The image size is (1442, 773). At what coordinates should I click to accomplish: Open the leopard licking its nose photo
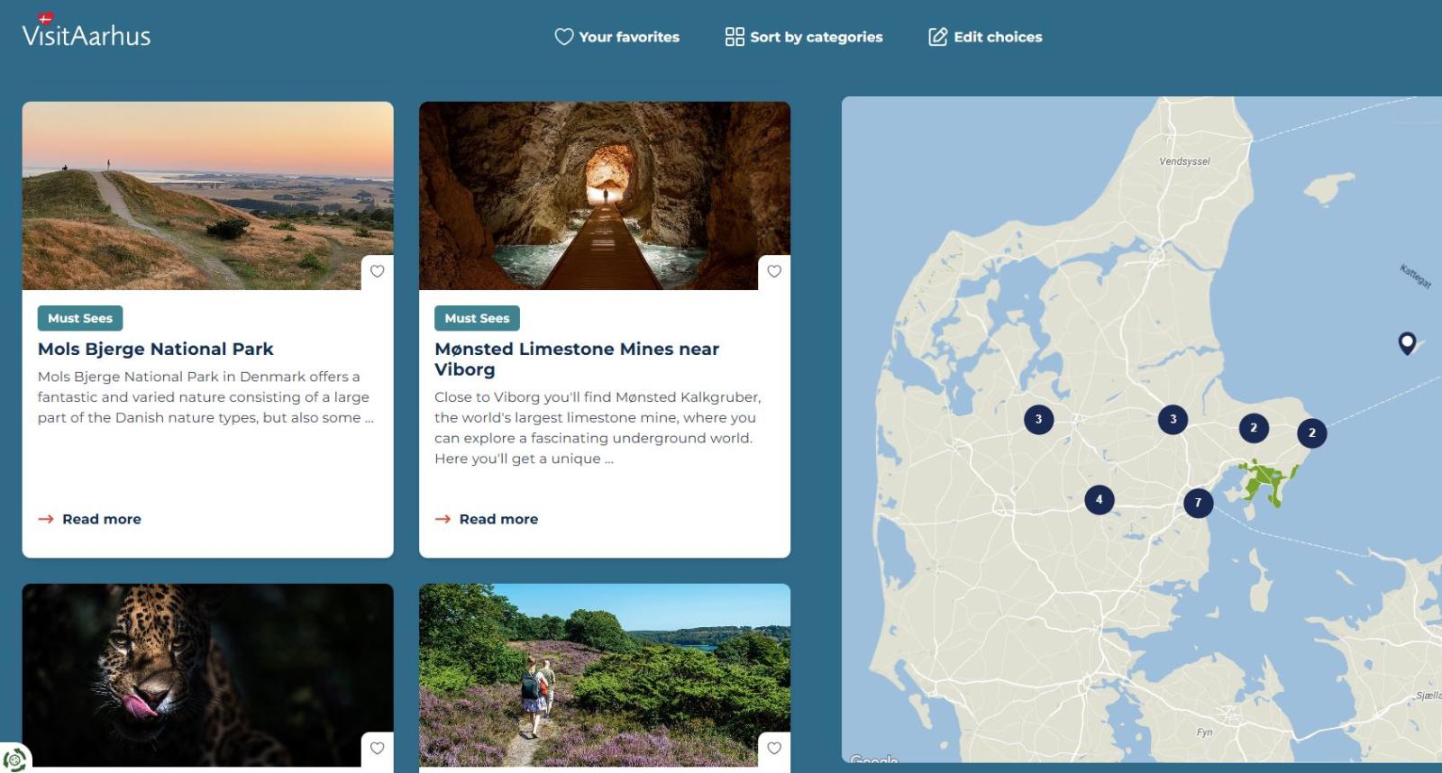click(x=207, y=676)
